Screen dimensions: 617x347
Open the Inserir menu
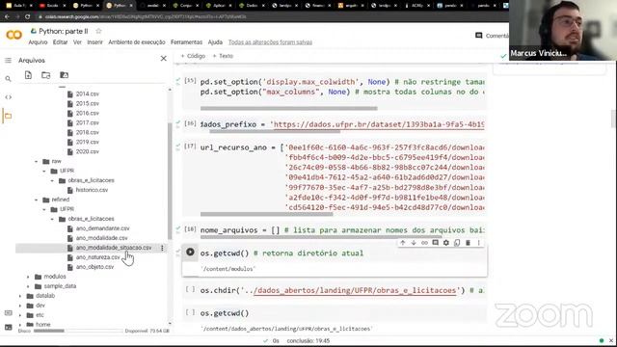[x=94, y=42]
